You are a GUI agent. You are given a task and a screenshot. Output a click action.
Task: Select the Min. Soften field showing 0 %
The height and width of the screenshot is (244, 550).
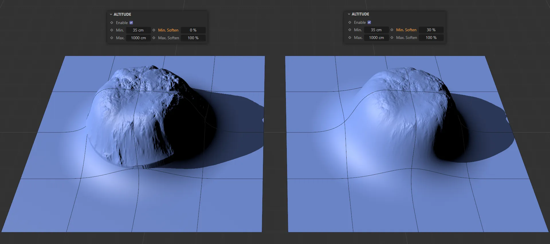pos(193,30)
